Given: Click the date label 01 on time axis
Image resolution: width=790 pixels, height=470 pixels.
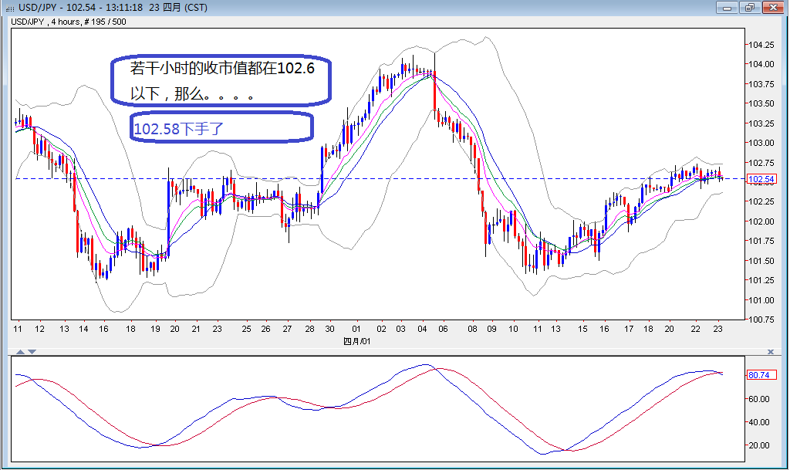Looking at the screenshot, I should click(356, 329).
